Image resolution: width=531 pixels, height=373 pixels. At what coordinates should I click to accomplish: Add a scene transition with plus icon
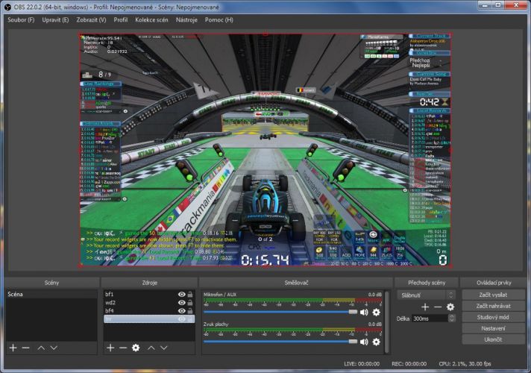425,307
